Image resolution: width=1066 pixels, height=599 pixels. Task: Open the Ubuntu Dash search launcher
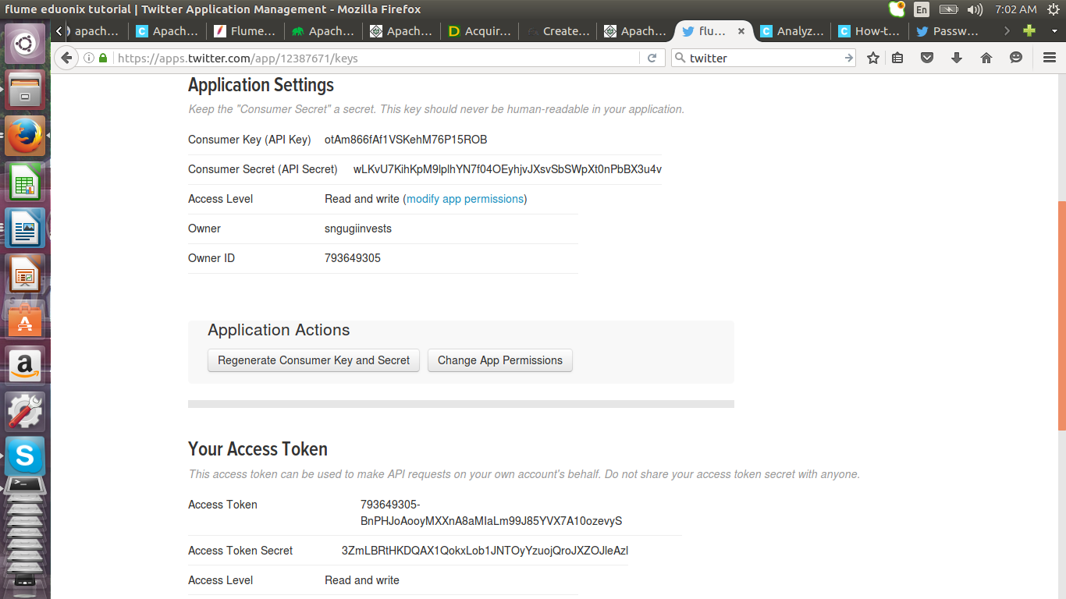click(x=25, y=44)
